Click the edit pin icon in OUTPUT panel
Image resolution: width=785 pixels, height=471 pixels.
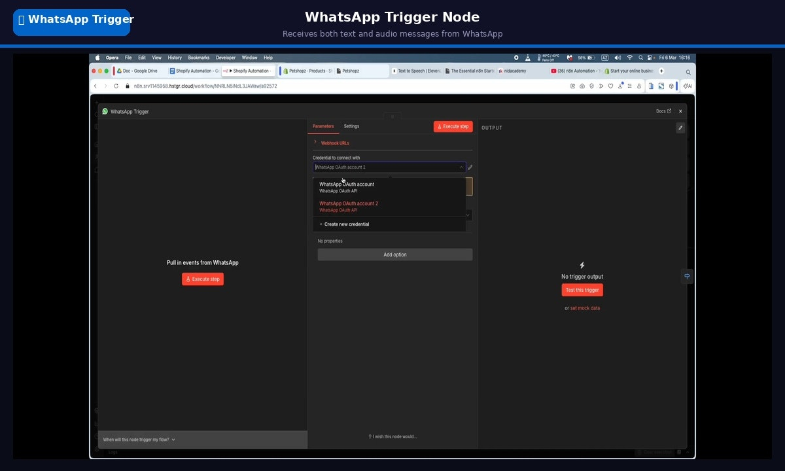(x=680, y=128)
